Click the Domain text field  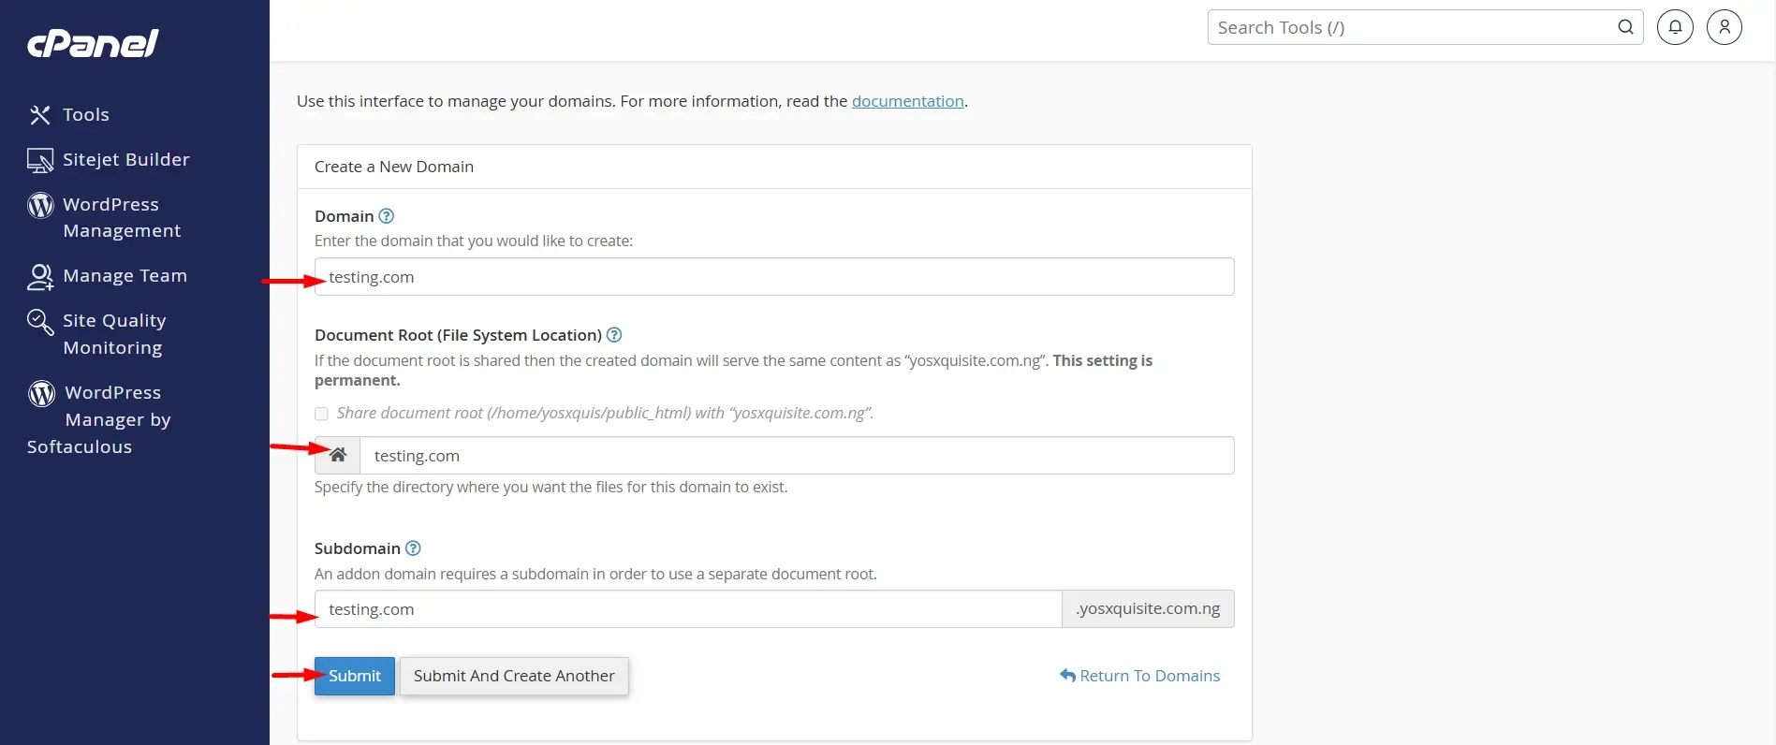pos(774,277)
